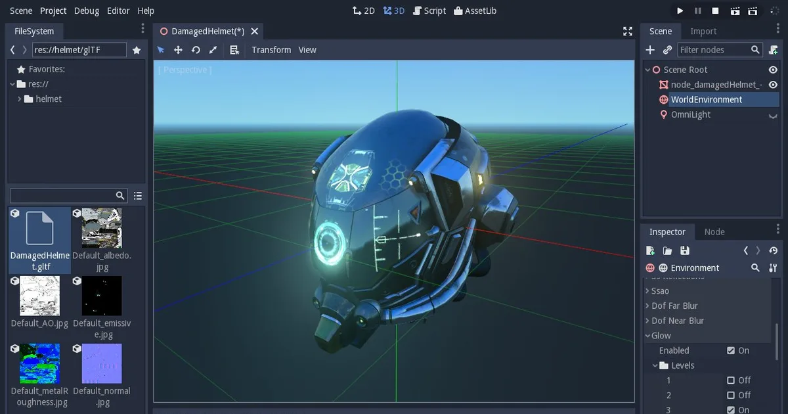Disable Glow level 3 checkbox
Screen dimensions: 788x414
(x=731, y=410)
